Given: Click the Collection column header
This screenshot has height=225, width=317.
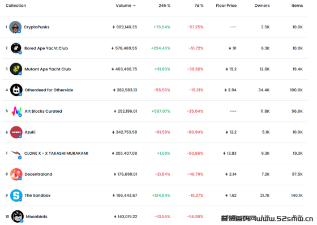Looking at the screenshot, I should point(16,6).
